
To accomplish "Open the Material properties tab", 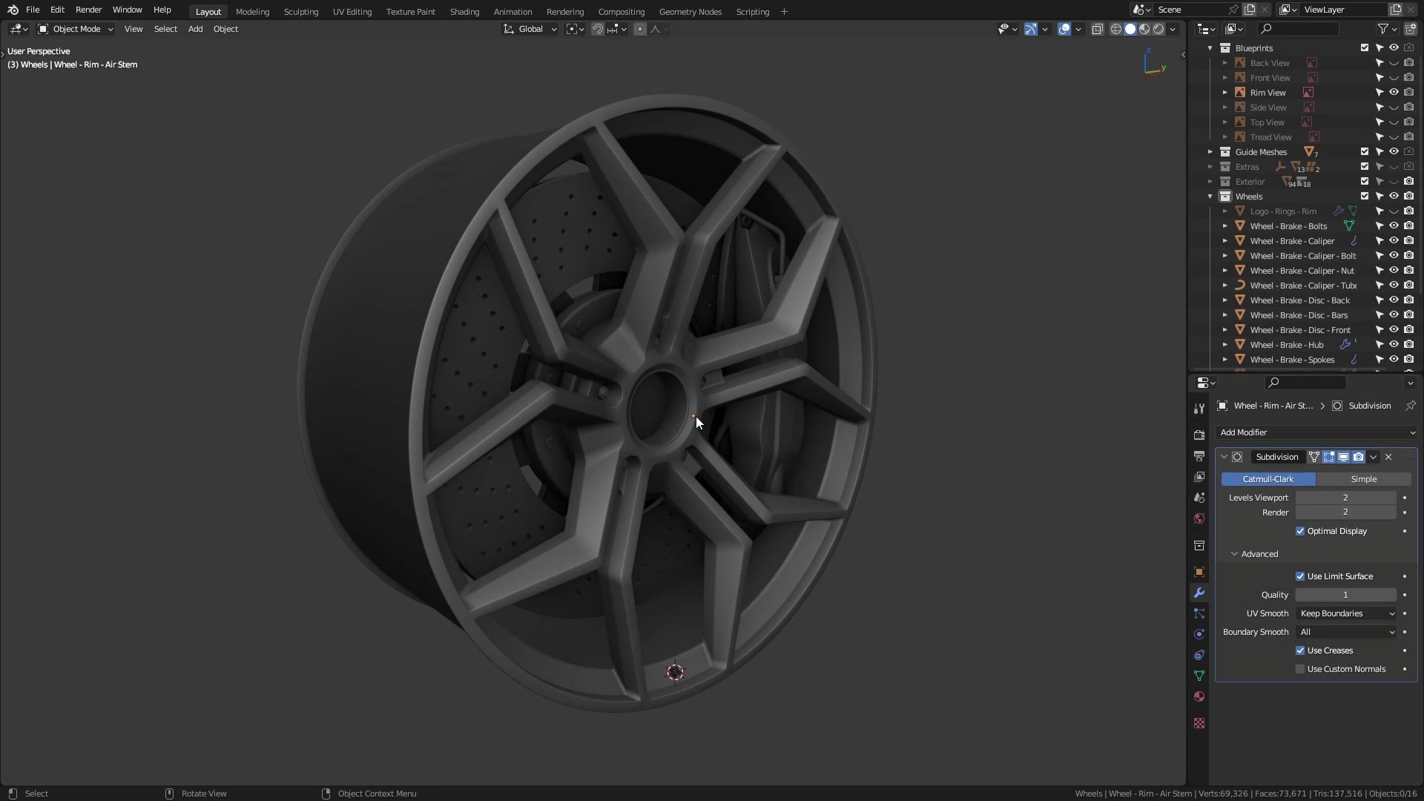I will click(1199, 696).
